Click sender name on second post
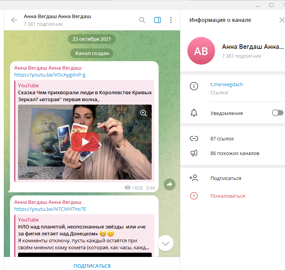The width and height of the screenshot is (285, 270). click(x=48, y=202)
